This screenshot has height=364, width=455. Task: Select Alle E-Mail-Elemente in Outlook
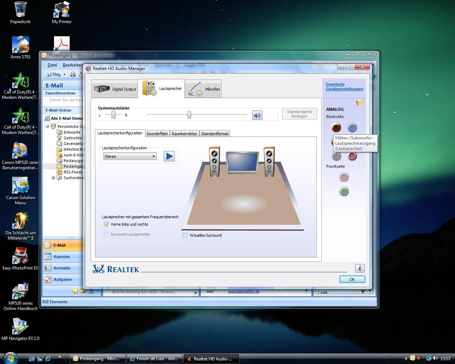(x=63, y=118)
